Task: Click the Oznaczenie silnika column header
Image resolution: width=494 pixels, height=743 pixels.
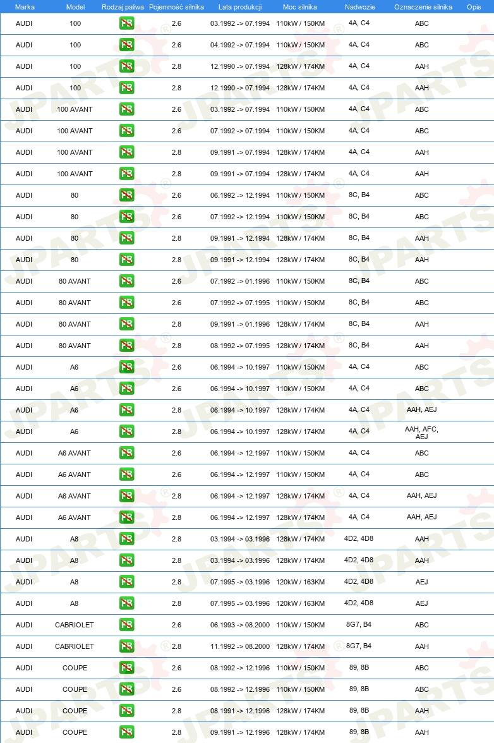Action: pyautogui.click(x=423, y=7)
